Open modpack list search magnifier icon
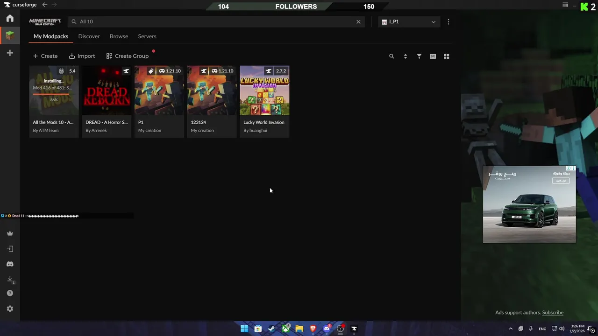598x336 pixels. click(x=392, y=56)
